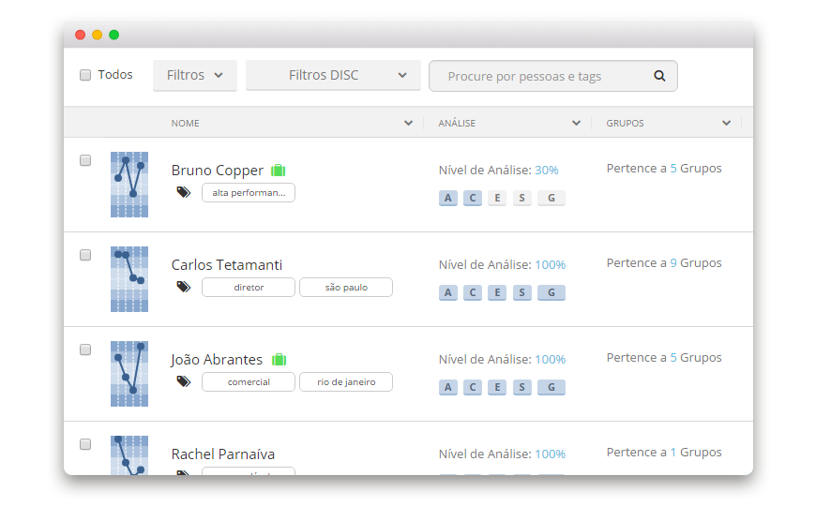Click the G analysis badge for João Abrantes
Screen dimensions: 816x506
coord(552,387)
